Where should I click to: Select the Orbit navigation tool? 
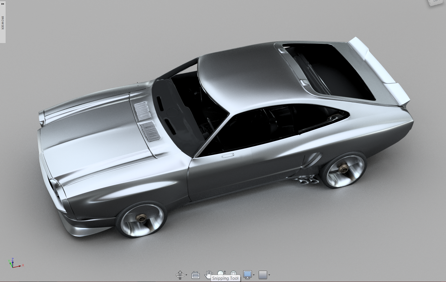180,275
